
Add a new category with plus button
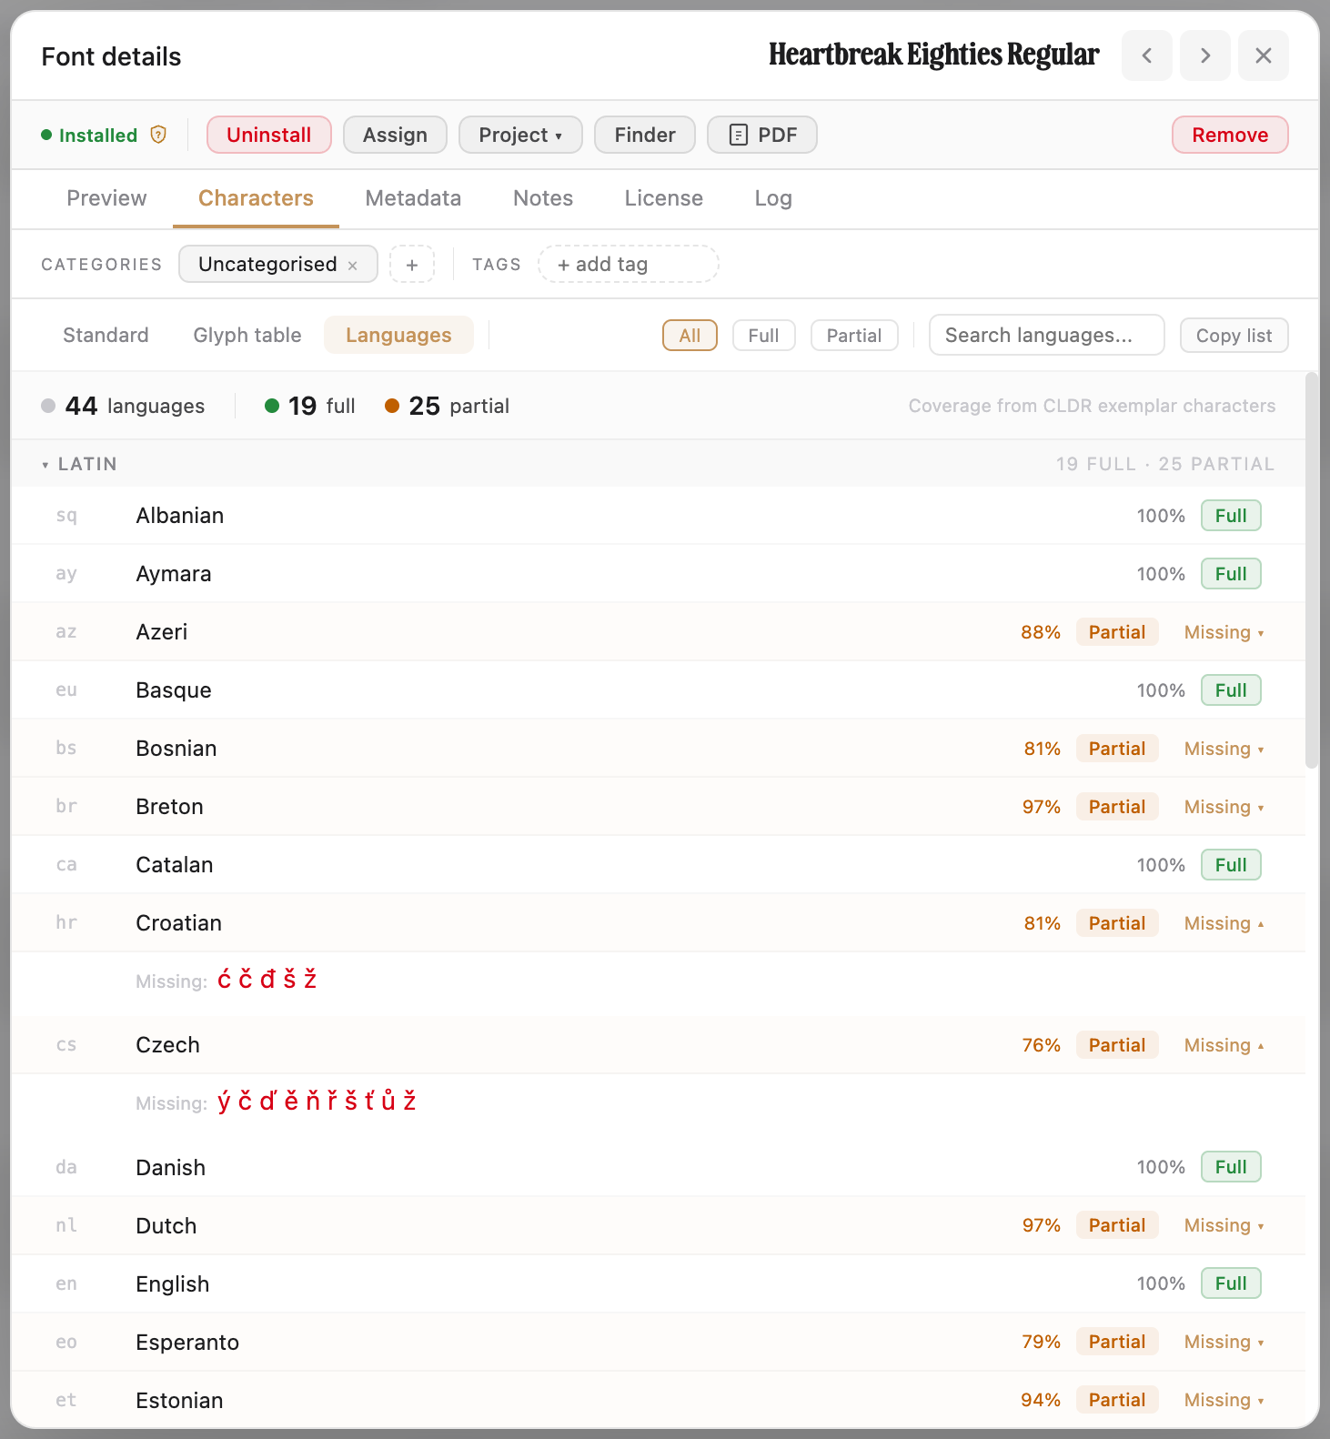click(x=412, y=264)
